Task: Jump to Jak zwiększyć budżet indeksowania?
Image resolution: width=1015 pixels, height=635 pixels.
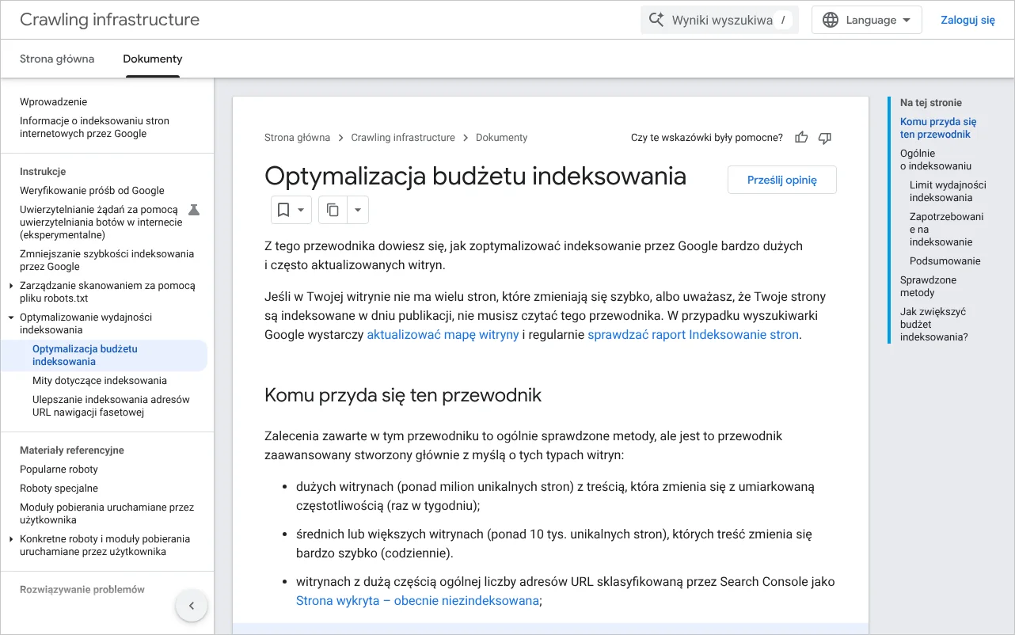Action: [934, 325]
